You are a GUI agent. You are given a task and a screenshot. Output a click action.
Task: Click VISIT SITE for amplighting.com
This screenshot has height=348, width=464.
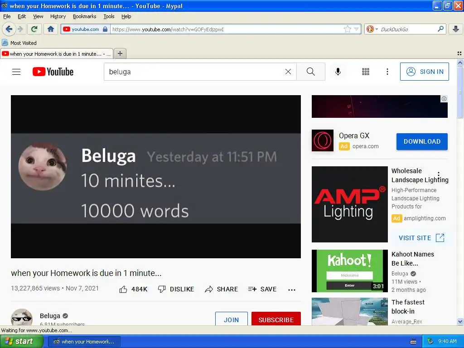click(x=421, y=237)
